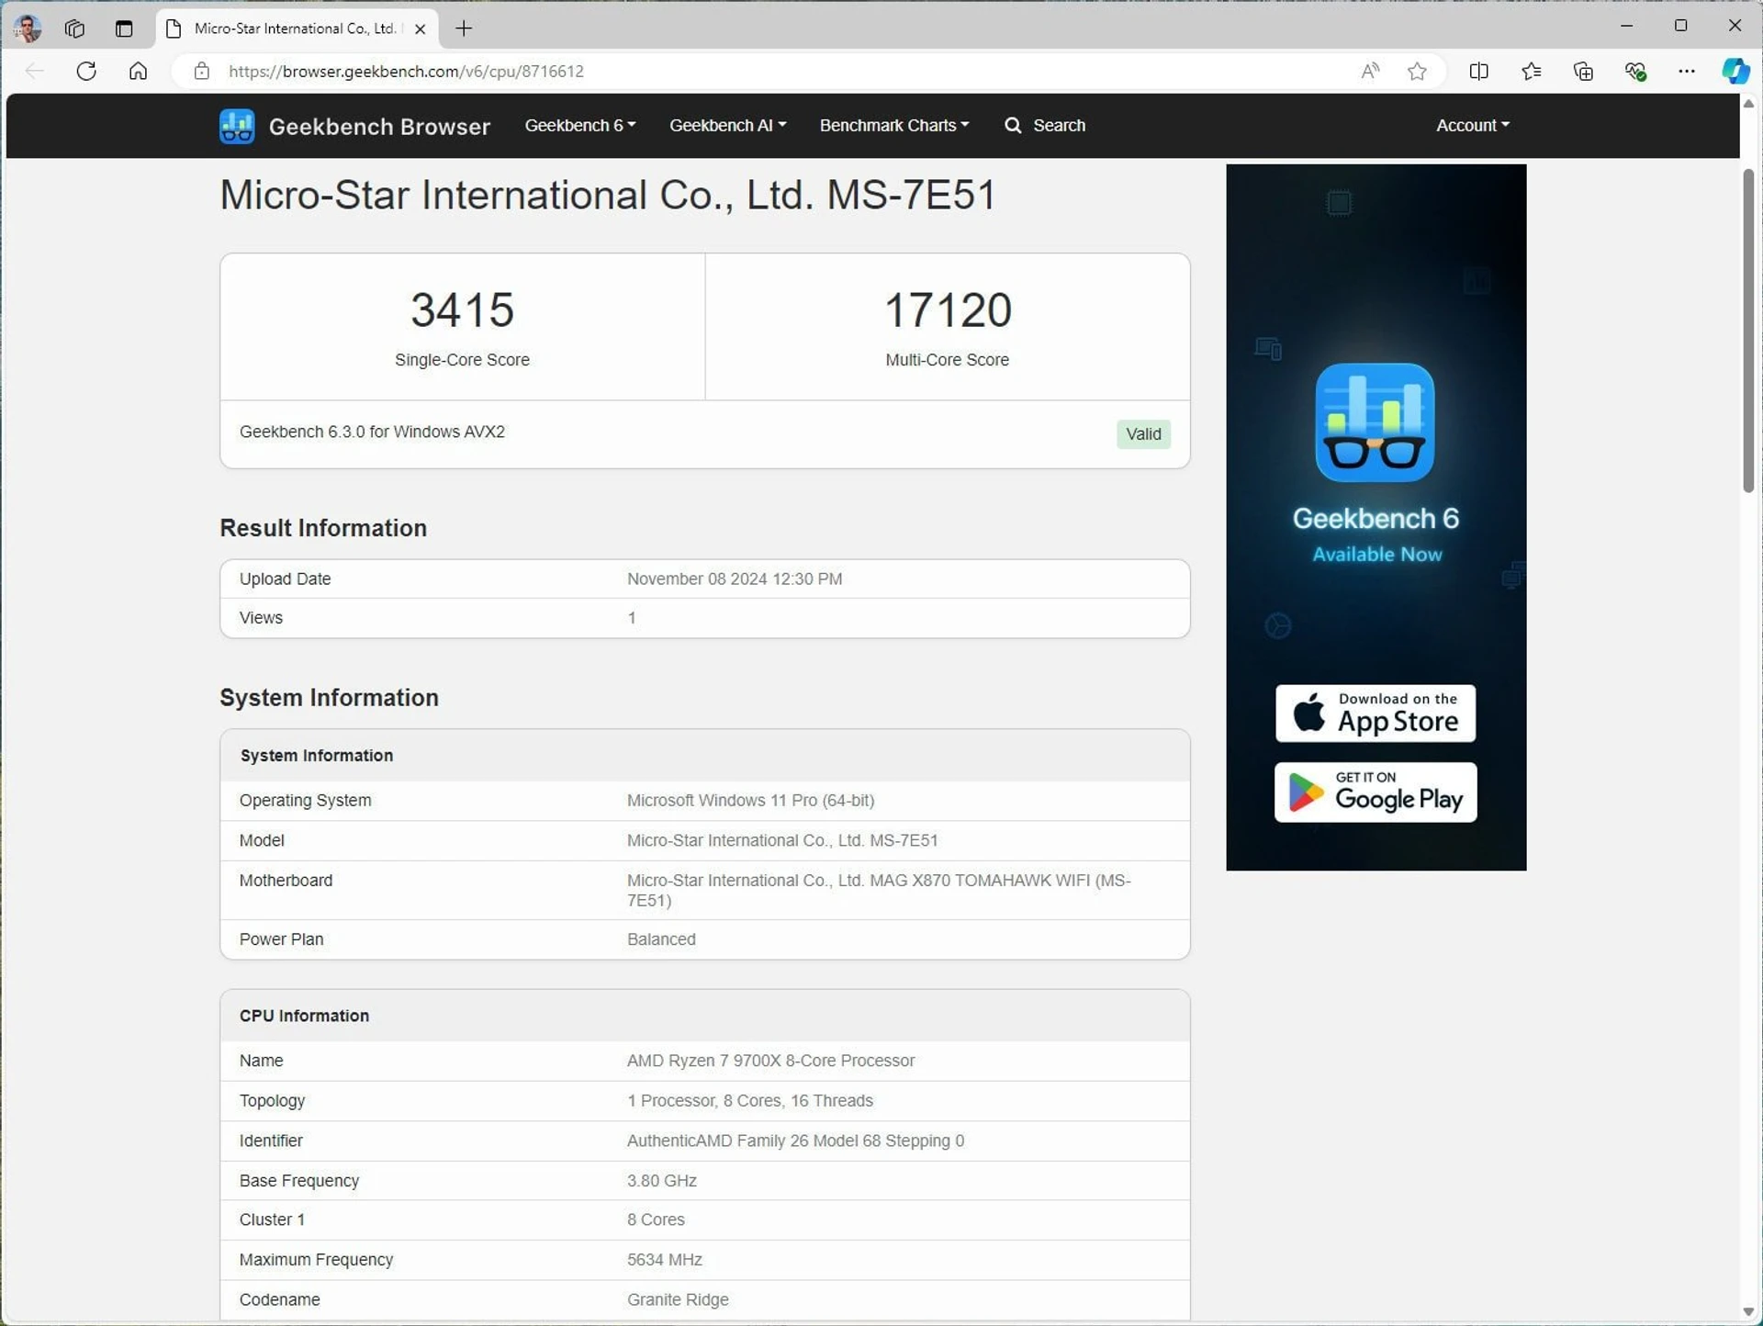Expand the Geekbench AI dropdown menu
1763x1326 pixels.
727,125
